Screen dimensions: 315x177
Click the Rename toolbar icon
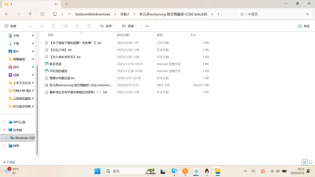point(65,26)
